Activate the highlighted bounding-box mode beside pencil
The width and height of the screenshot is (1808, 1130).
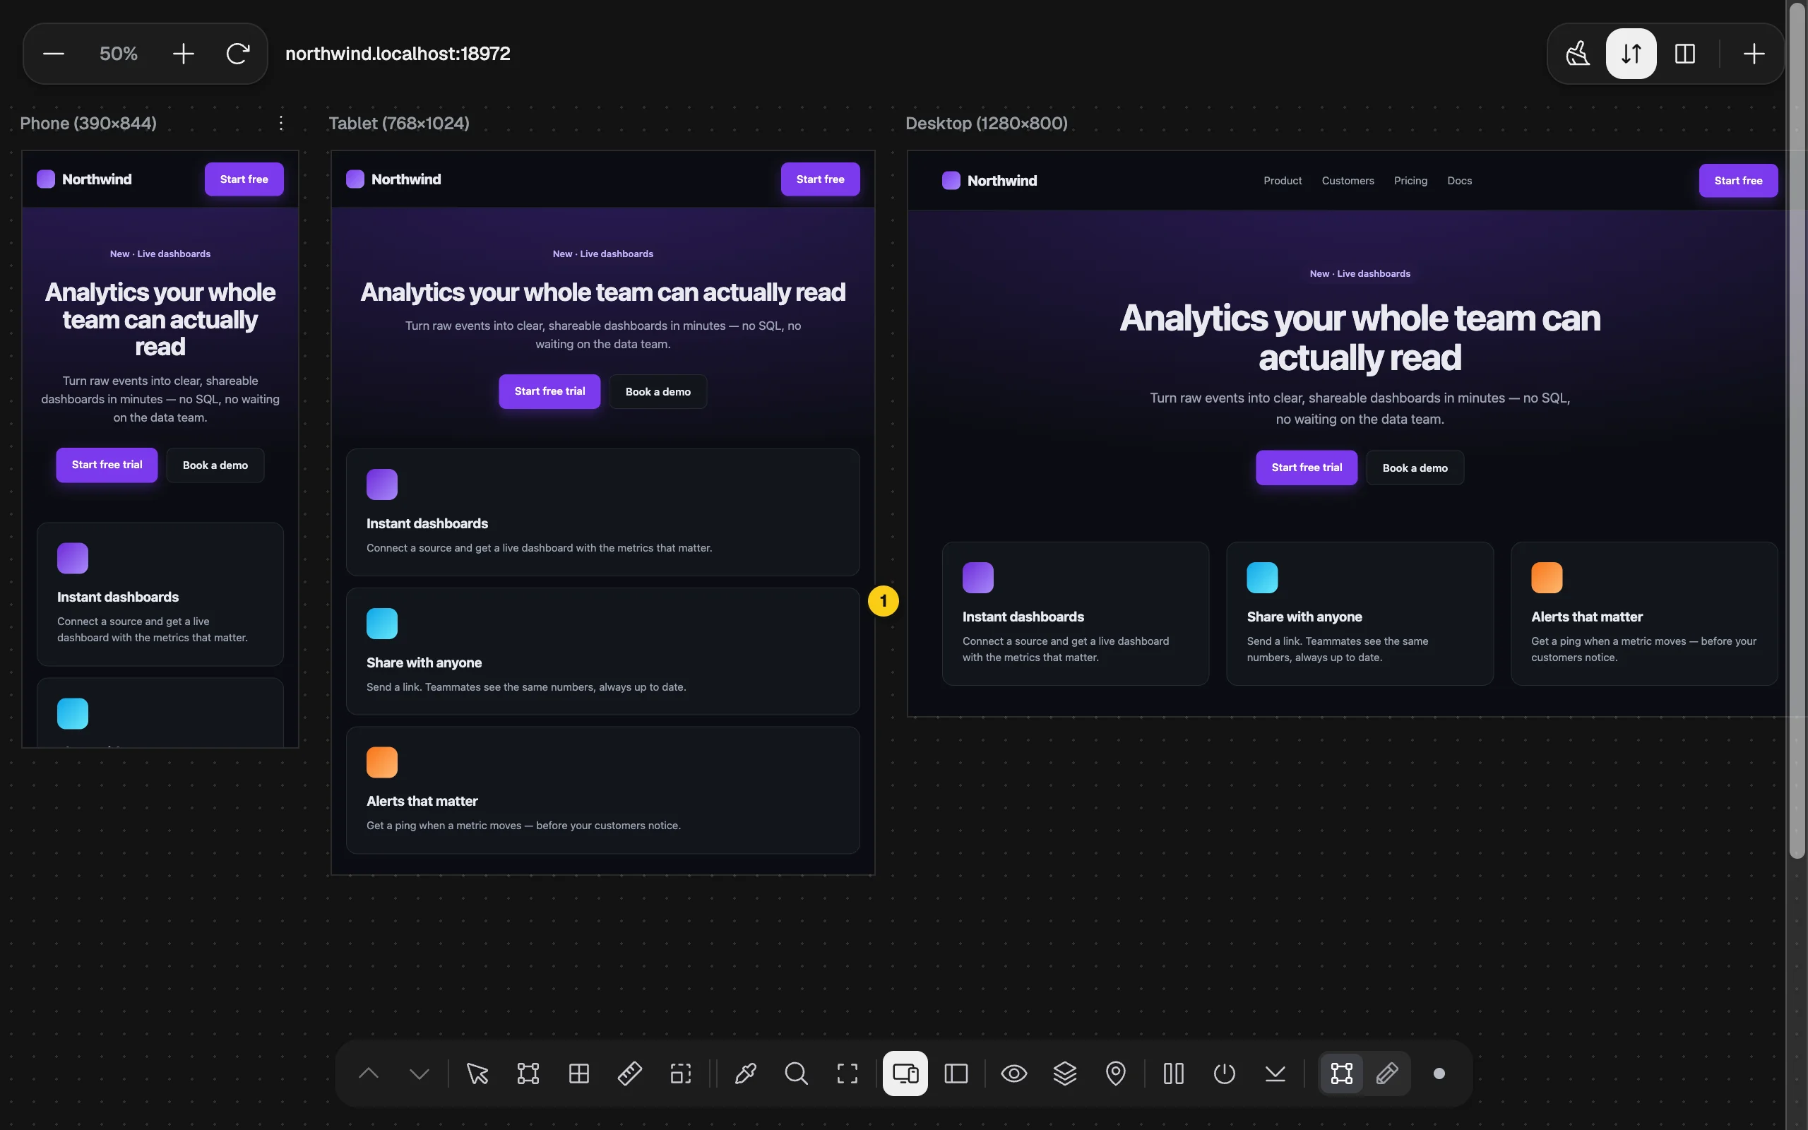[1342, 1074]
